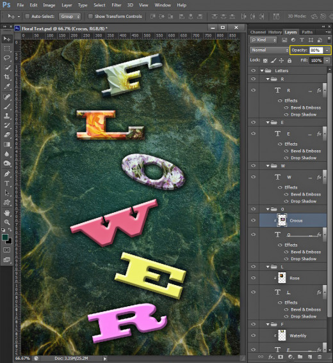Open the Normal blend mode dropdown
Viewport: 333px width, 363px height.
click(x=269, y=50)
